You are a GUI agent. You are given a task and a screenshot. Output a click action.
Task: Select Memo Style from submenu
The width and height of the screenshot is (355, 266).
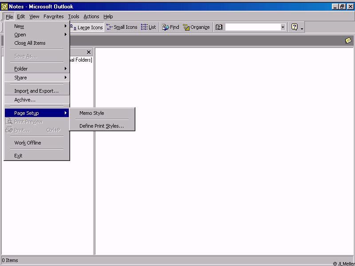[102, 113]
